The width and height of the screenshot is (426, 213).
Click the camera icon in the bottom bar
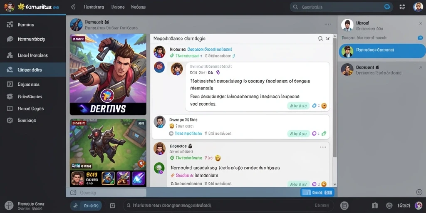tap(112, 206)
